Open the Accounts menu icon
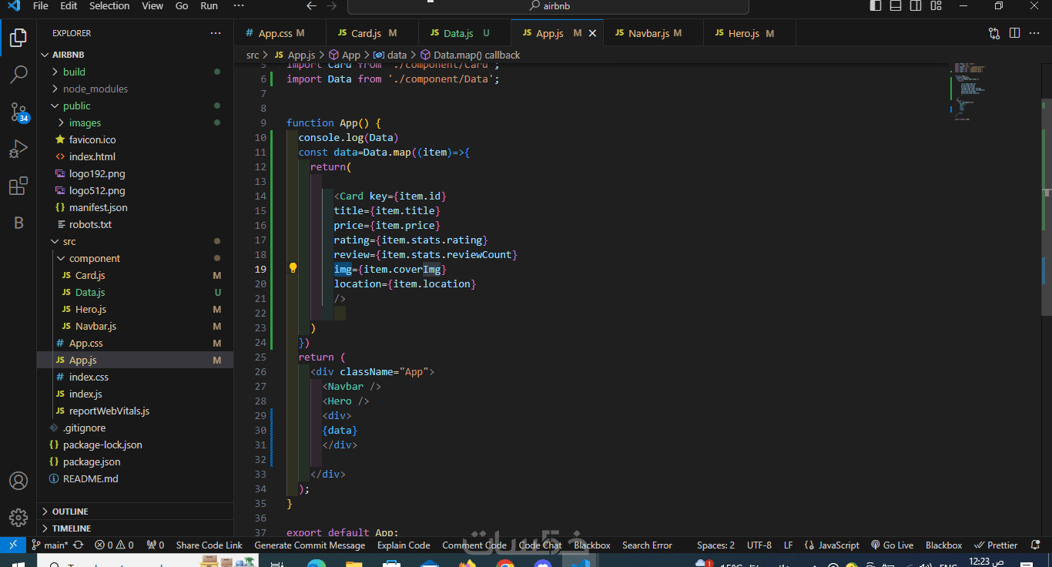The width and height of the screenshot is (1052, 567). coord(18,480)
